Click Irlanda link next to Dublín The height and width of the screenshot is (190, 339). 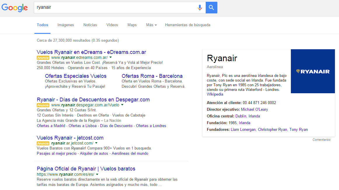pos(254,116)
